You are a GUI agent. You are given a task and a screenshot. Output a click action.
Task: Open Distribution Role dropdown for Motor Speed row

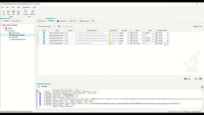(168, 33)
